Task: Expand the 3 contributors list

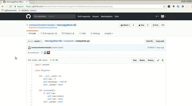Action: [33, 53]
